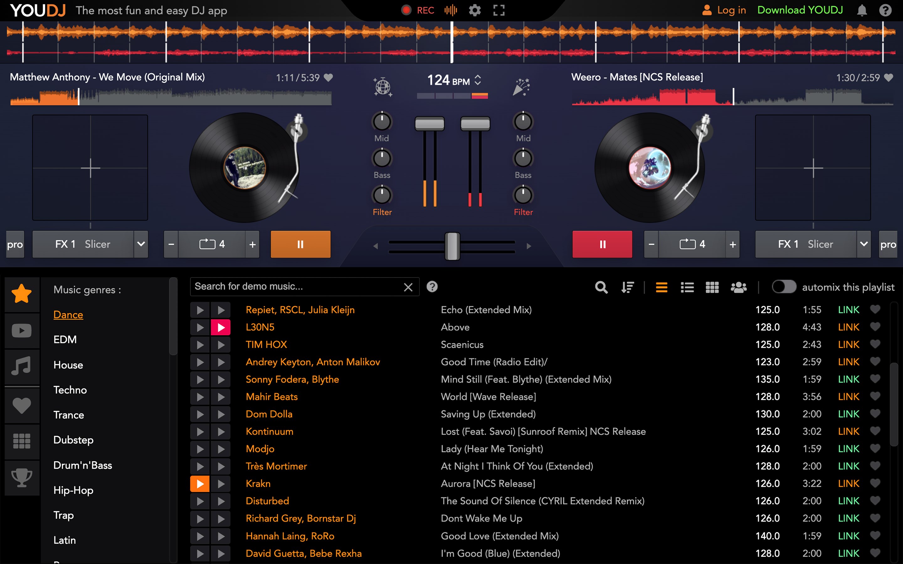
Task: Favorite the Matthew Anthony track heart
Action: coord(328,78)
